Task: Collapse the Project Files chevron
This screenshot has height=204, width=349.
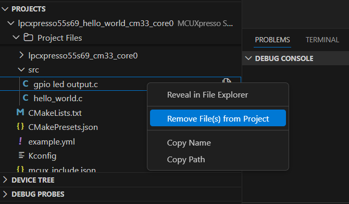Action: [16, 38]
